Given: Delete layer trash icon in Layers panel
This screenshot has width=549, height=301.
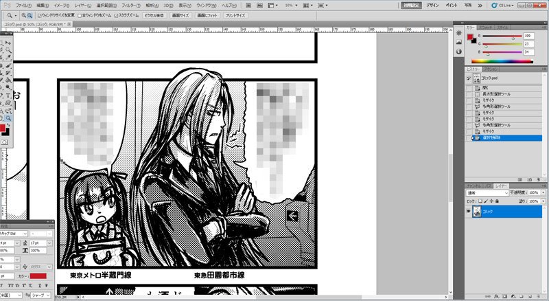Looking at the screenshot, I should pyautogui.click(x=539, y=296).
